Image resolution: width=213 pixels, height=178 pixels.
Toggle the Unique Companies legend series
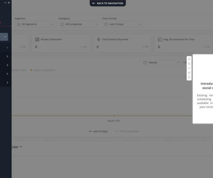(x=43, y=70)
